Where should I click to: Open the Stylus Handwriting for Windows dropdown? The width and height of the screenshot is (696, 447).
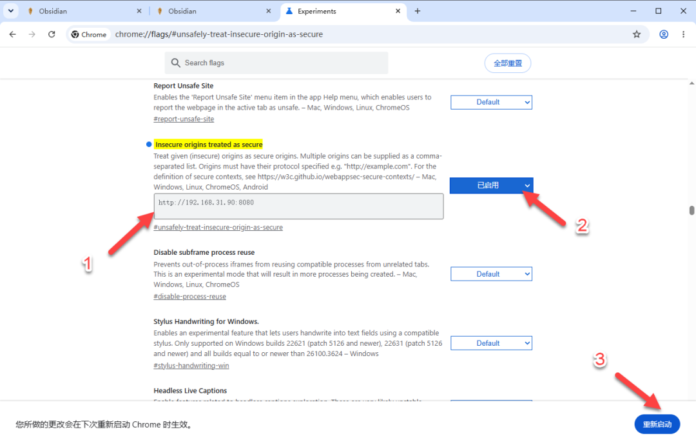[491, 343]
